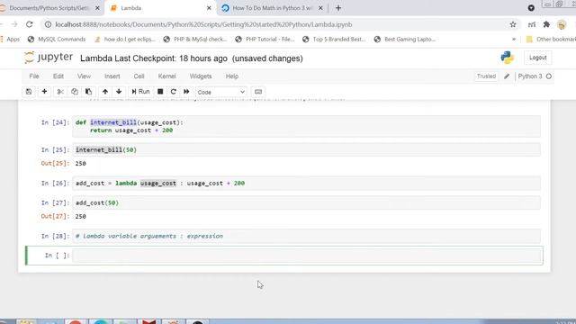Open the Cell menu

click(x=139, y=76)
